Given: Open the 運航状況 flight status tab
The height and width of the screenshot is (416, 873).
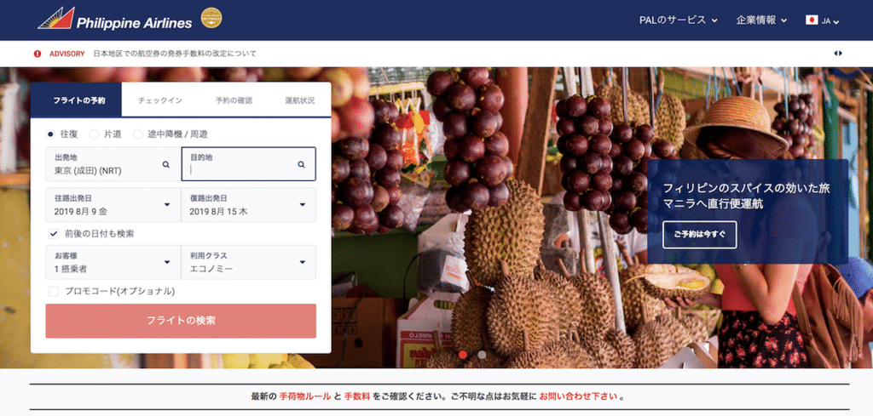Looking at the screenshot, I should (299, 100).
